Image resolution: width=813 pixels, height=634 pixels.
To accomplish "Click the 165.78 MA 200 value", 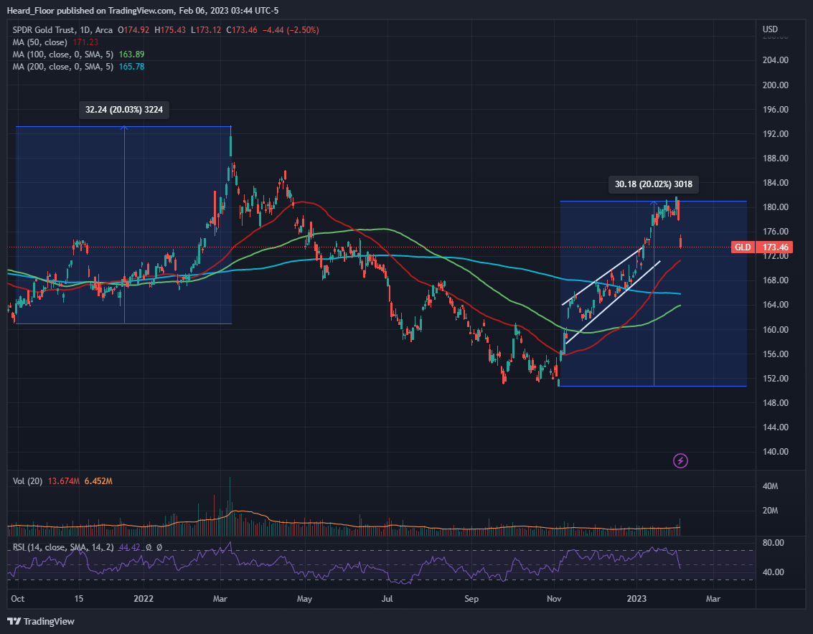I will [x=132, y=67].
